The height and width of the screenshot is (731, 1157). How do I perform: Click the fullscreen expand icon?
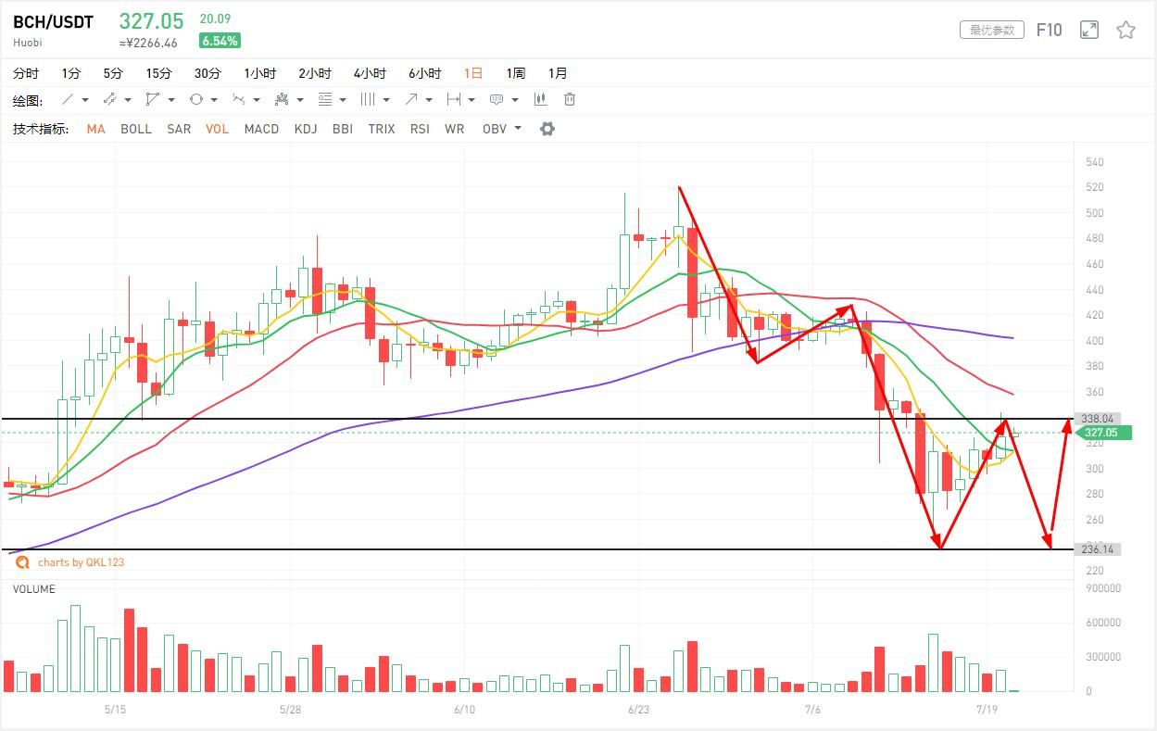[x=1089, y=31]
